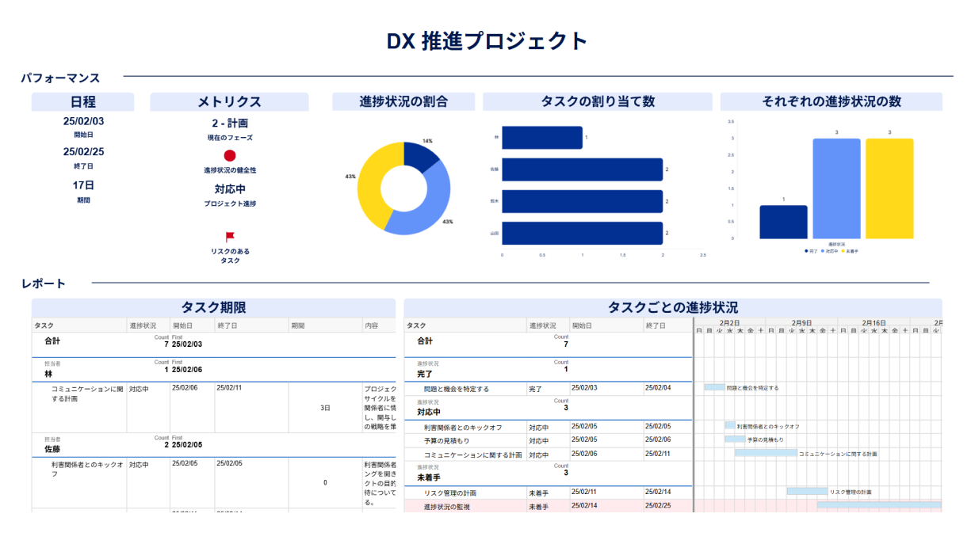Screen dimensions: 975x544
Task: Click the light blue 対応中 bar
Action: (x=836, y=188)
